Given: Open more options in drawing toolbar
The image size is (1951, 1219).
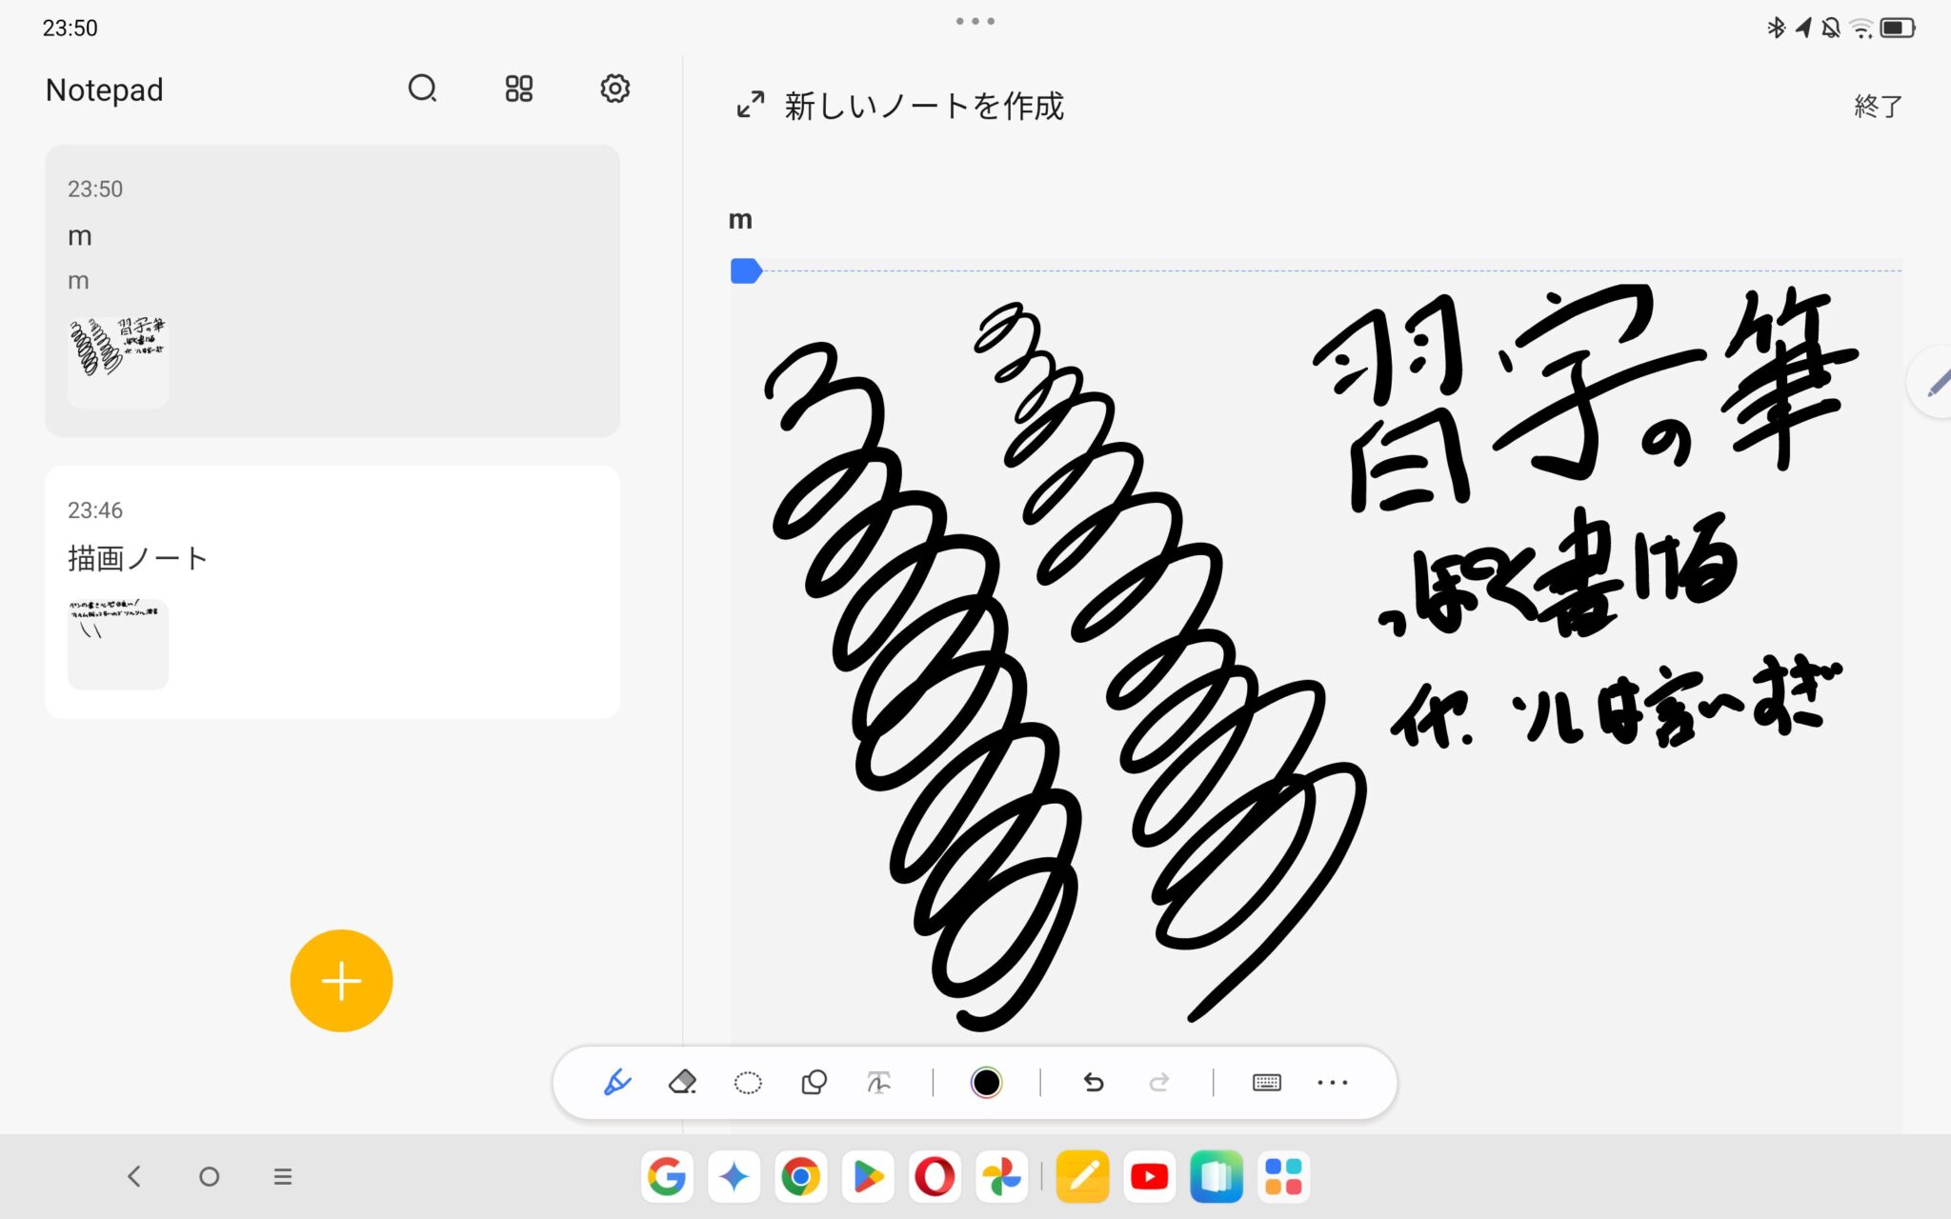Looking at the screenshot, I should tap(1332, 1083).
